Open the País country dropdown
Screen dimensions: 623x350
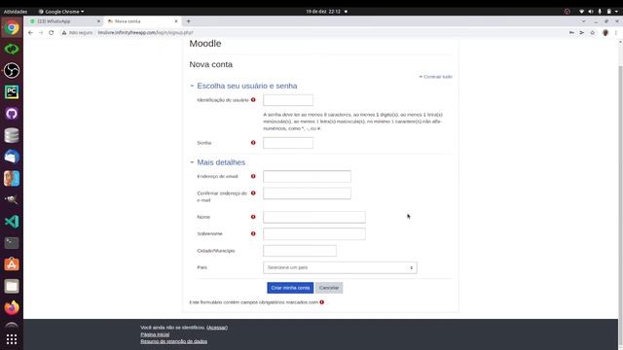(340, 267)
